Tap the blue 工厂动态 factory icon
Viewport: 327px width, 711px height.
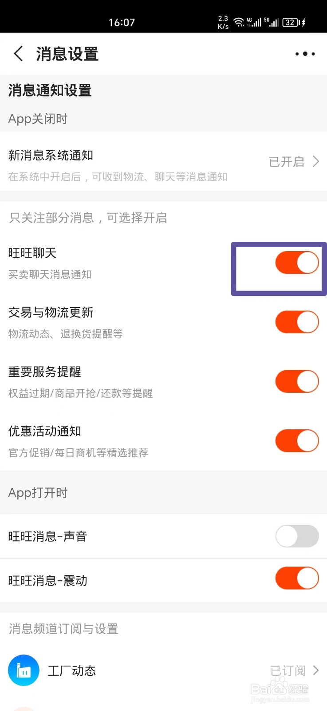[24, 670]
